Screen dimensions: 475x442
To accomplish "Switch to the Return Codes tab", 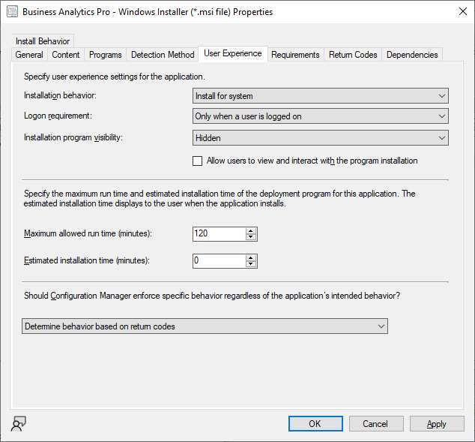I will click(353, 55).
